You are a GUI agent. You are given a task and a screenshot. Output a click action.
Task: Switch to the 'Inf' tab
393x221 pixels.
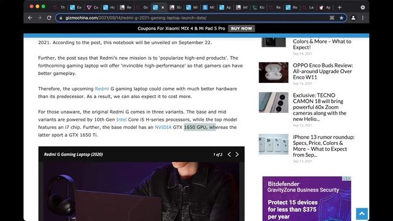tap(241, 7)
